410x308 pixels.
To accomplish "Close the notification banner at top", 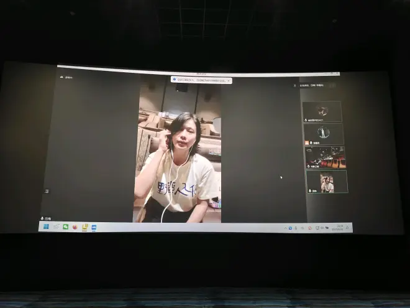I will pos(228,81).
